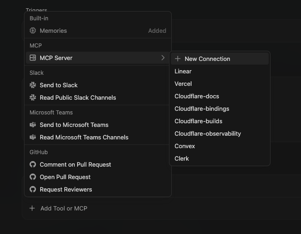Click the MCP Server icon

33,58
